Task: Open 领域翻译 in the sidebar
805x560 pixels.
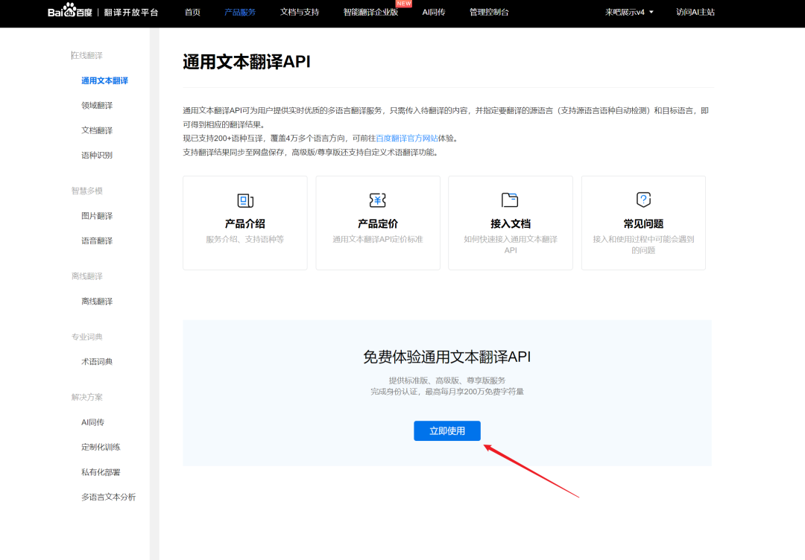Action: (x=97, y=106)
